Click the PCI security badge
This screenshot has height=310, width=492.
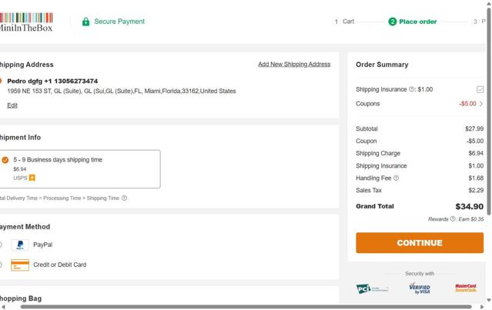click(x=372, y=288)
